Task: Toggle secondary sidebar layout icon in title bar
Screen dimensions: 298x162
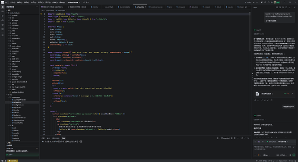Action: click(x=268, y=2)
